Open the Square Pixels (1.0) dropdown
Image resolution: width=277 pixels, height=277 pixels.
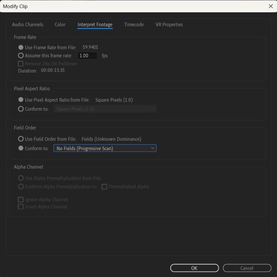(x=105, y=109)
